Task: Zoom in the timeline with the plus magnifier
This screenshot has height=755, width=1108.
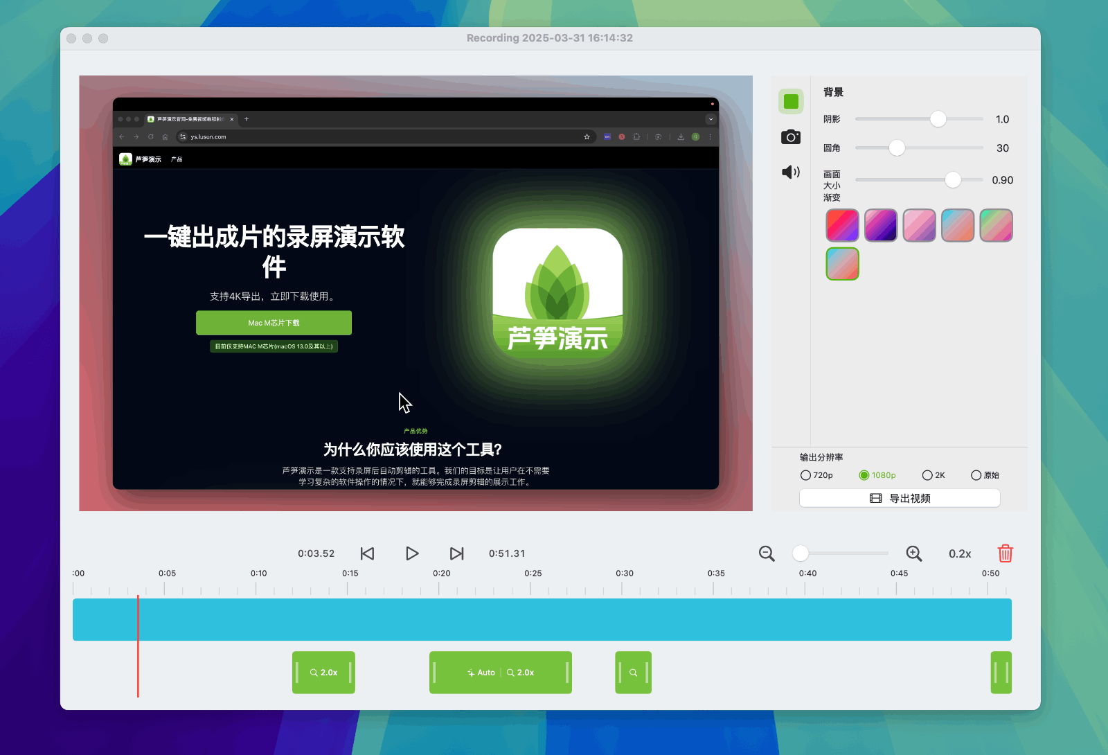Action: point(914,553)
